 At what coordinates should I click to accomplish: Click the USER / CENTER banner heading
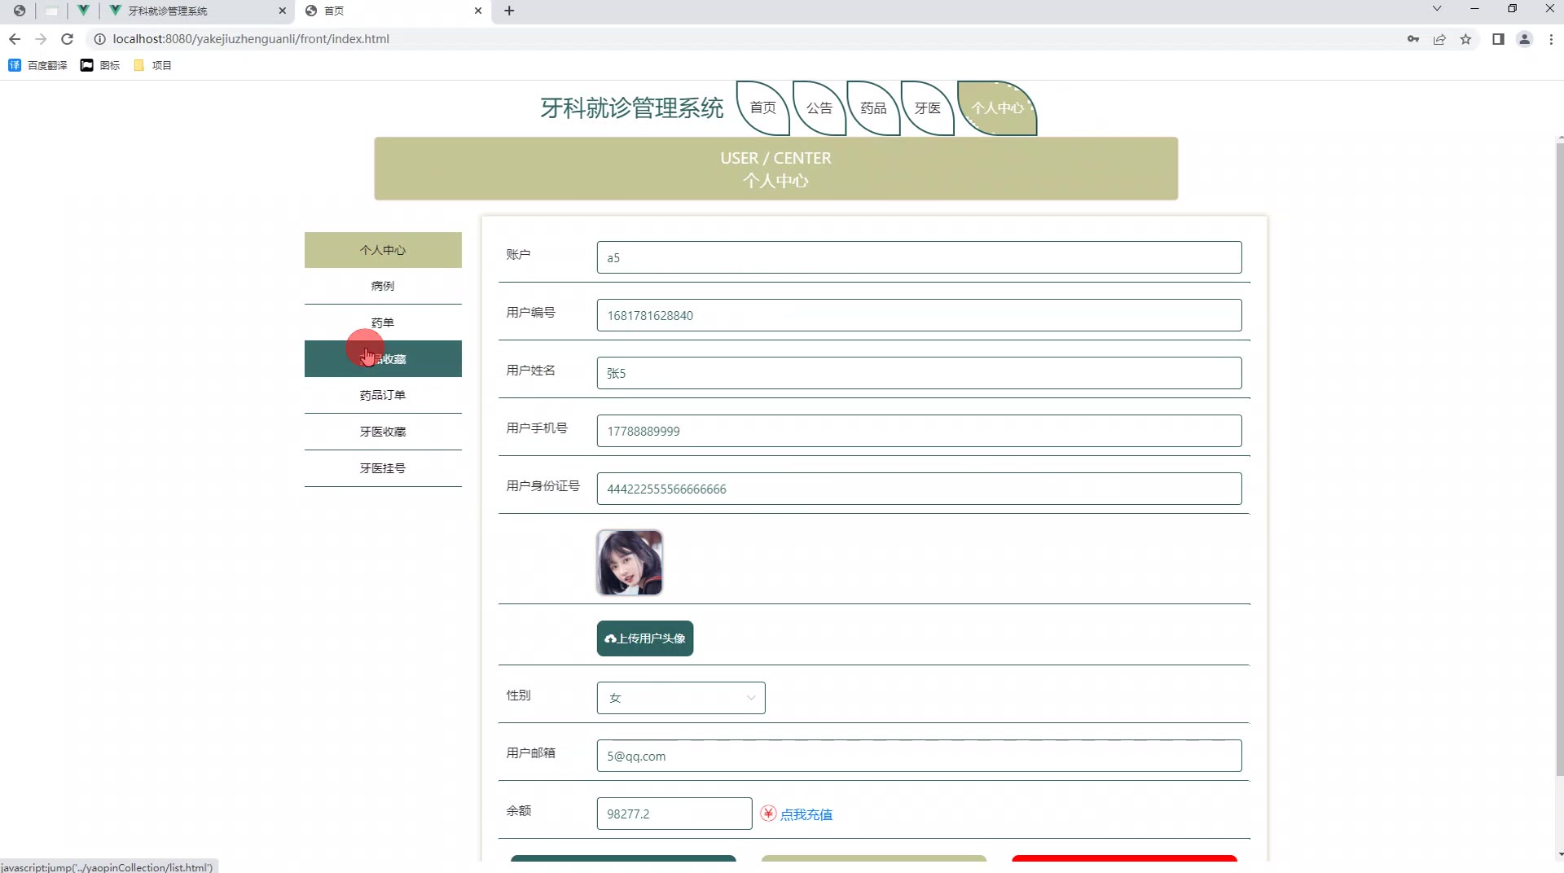click(x=775, y=158)
